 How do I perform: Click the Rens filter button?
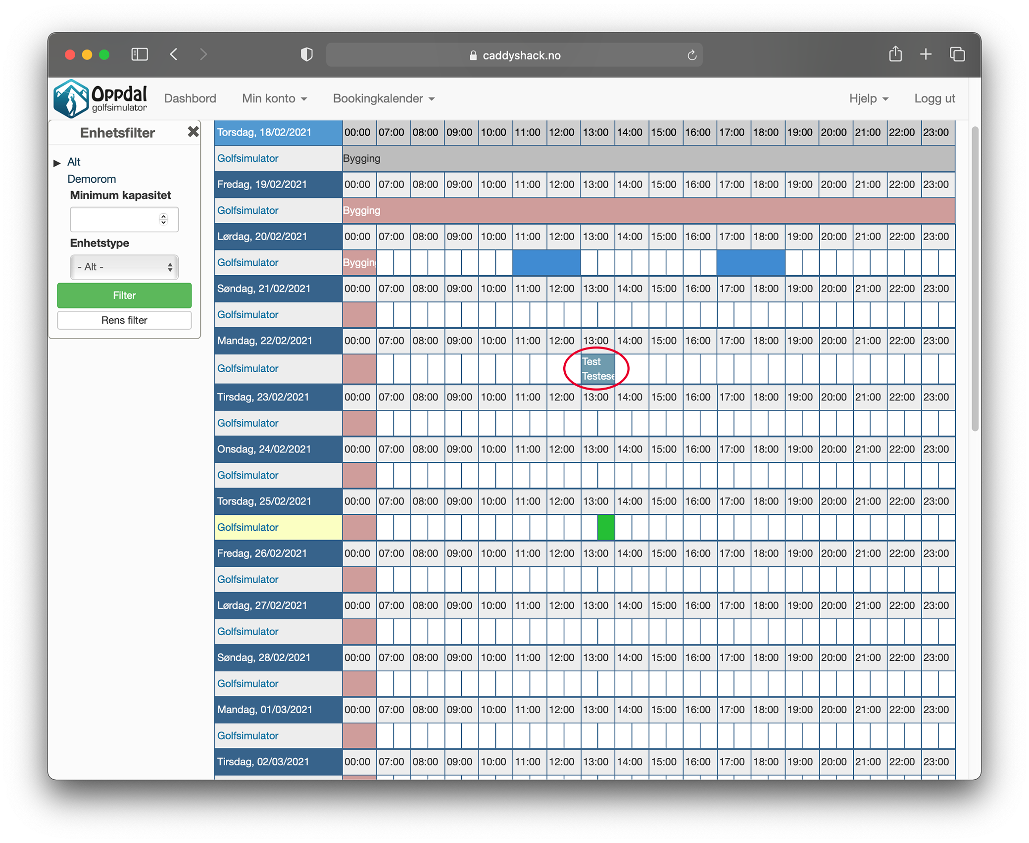coord(124,320)
